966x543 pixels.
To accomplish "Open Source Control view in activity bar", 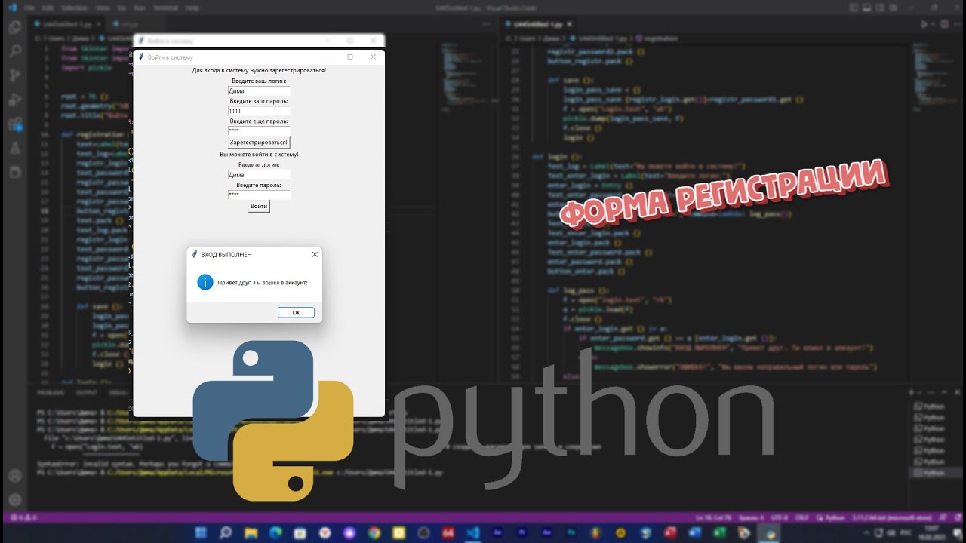I will (x=14, y=76).
